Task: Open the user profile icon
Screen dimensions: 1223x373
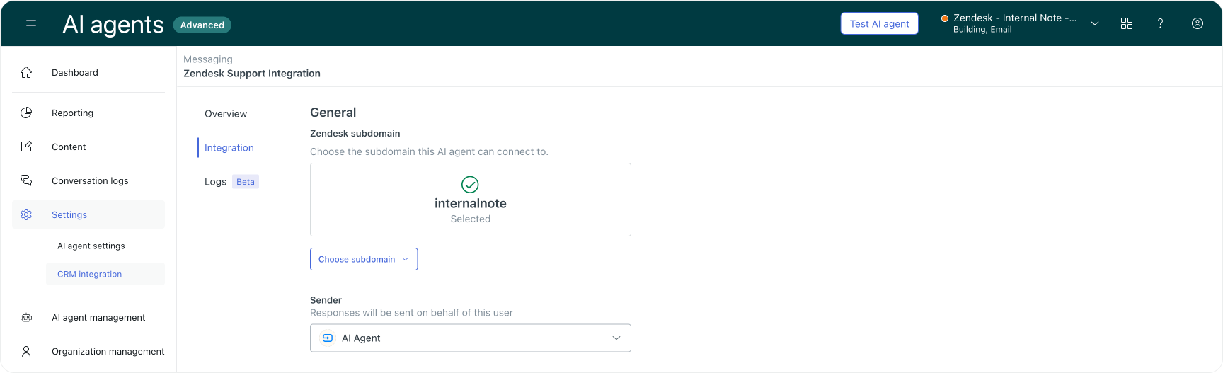Action: (x=1198, y=23)
